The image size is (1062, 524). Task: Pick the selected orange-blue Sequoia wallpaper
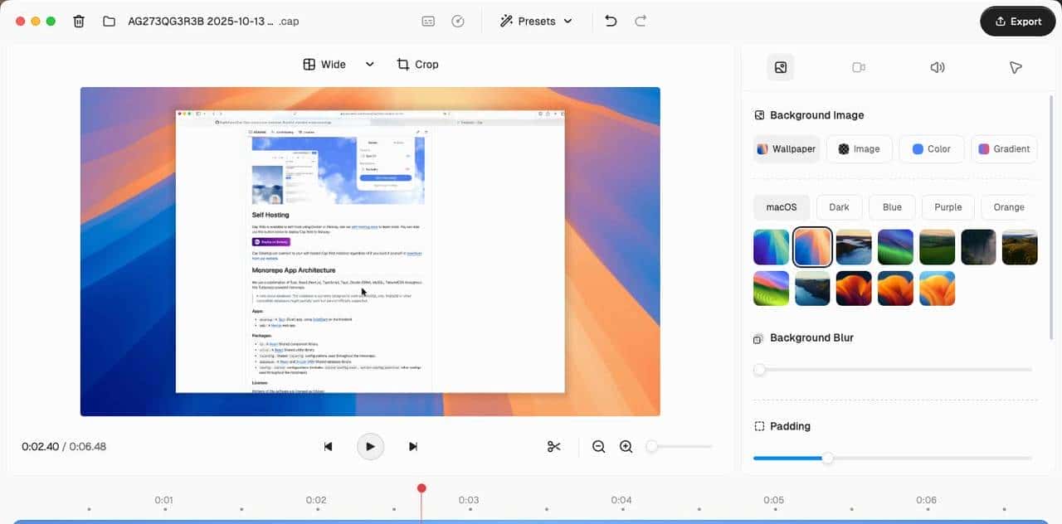click(812, 247)
